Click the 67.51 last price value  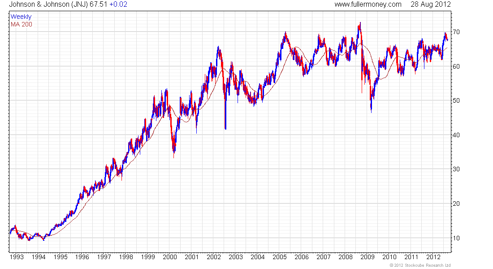(x=99, y=4)
